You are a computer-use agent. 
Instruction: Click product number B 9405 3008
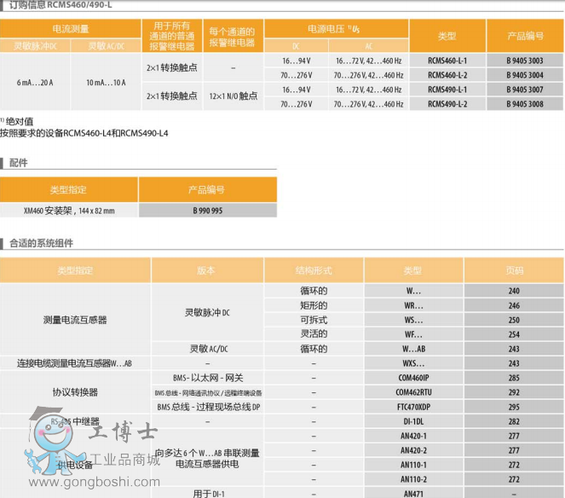point(524,103)
